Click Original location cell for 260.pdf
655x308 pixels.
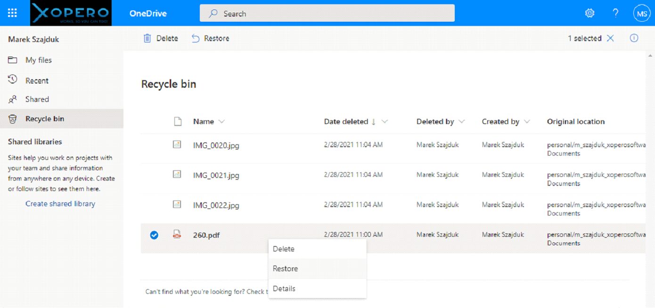pyautogui.click(x=596, y=239)
